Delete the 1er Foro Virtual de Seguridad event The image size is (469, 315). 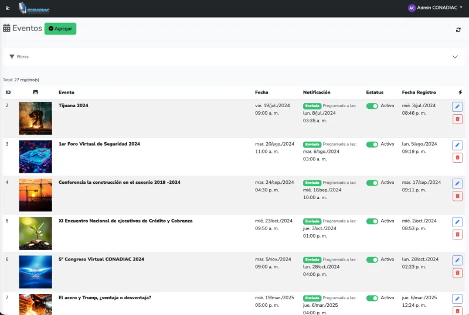[x=457, y=158]
